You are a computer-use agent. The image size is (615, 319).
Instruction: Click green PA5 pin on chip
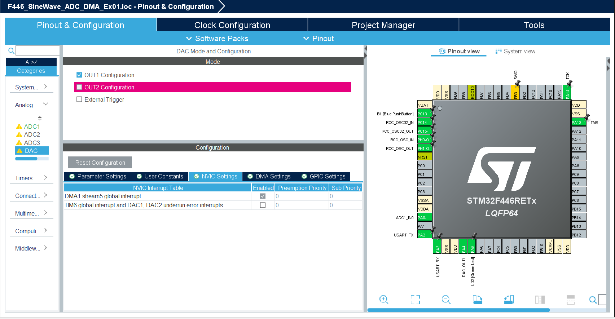click(472, 246)
